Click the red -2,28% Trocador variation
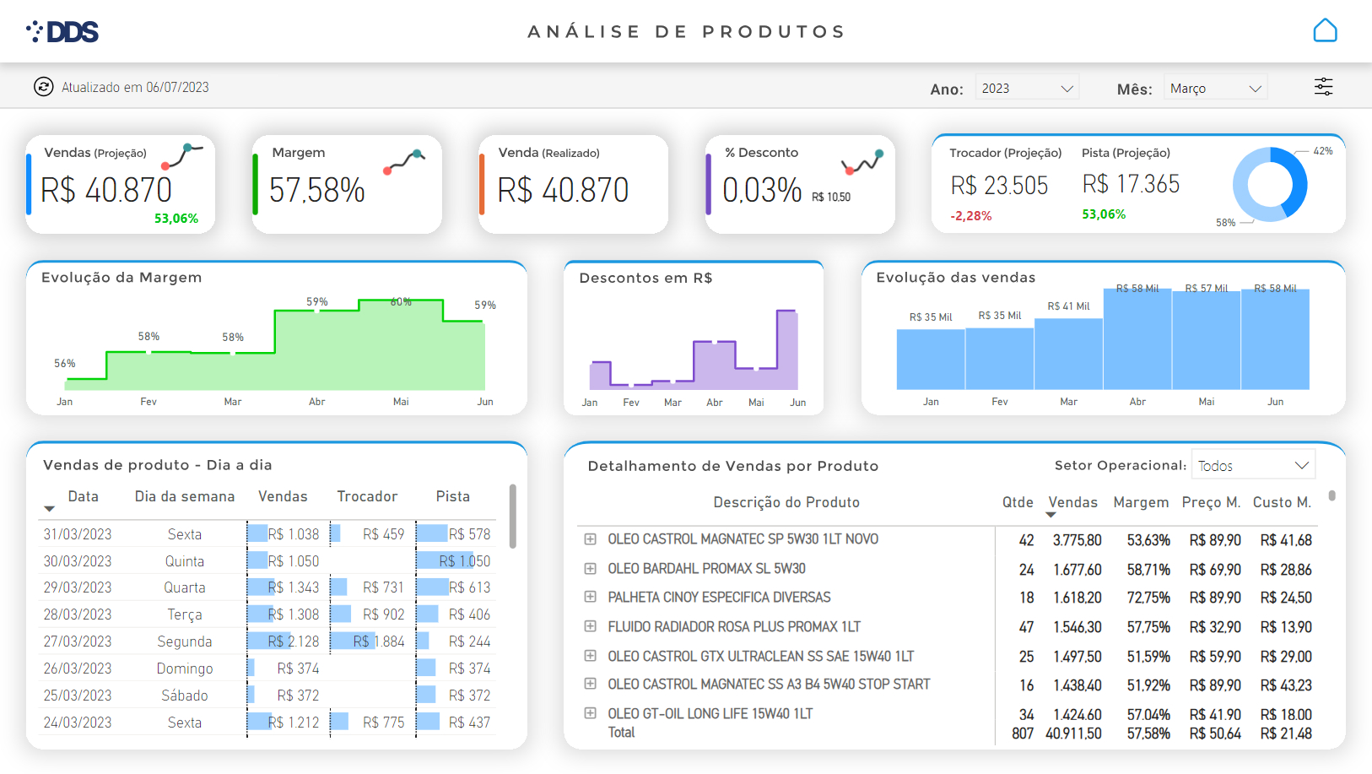 click(971, 216)
